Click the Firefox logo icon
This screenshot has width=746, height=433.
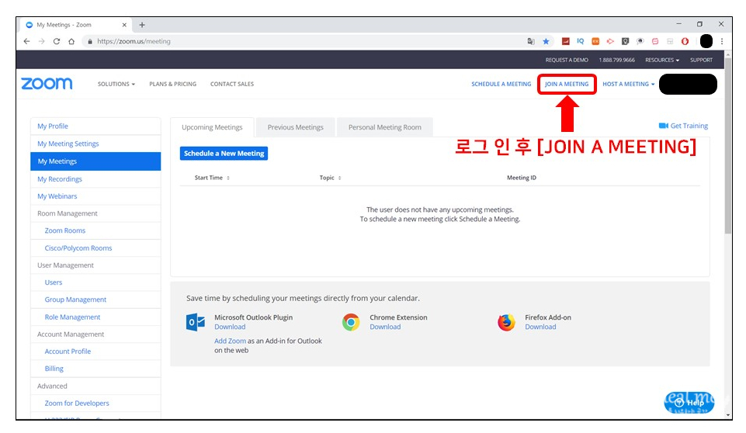506,322
